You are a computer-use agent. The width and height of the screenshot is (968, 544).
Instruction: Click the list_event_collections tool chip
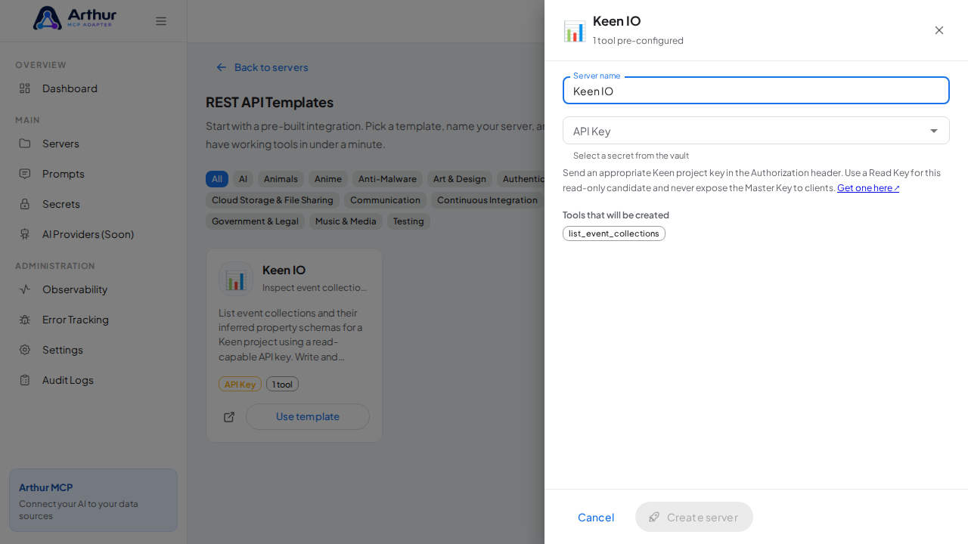click(x=614, y=233)
